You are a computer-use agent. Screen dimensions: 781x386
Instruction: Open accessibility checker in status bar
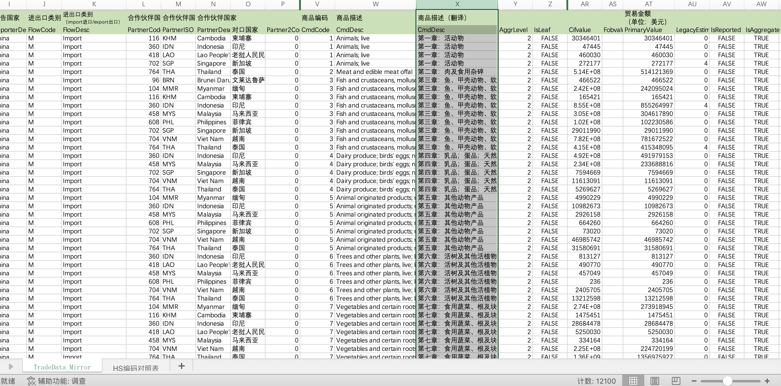(56, 381)
